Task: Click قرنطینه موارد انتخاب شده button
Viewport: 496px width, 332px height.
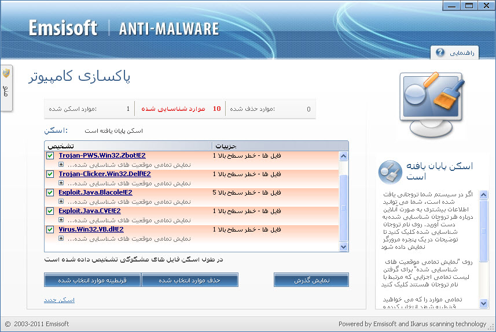Action: (x=93, y=280)
